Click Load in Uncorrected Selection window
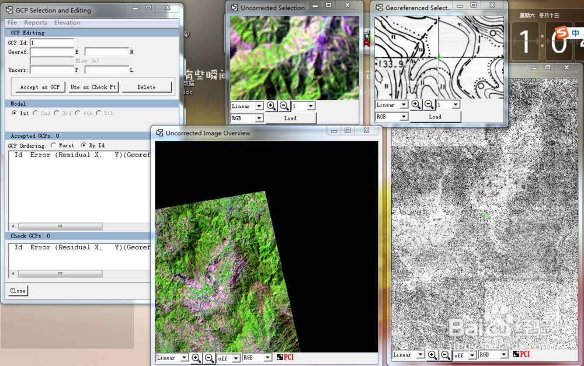Screen dimensions: 584x366 (x=290, y=118)
